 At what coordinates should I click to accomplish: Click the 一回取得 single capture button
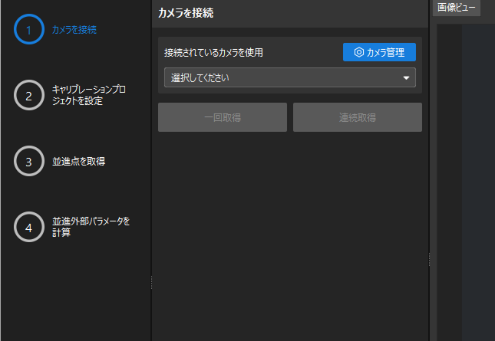223,117
